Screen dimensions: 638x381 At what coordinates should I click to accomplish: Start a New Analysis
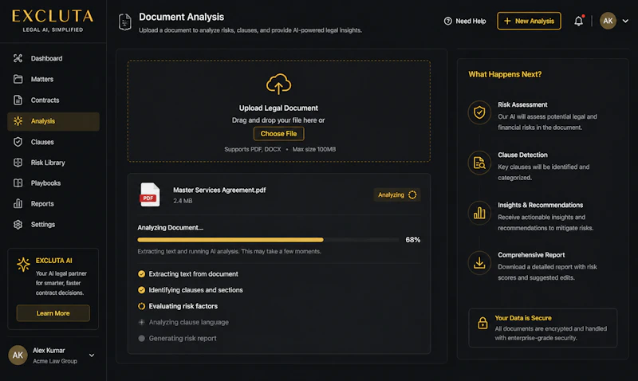coord(529,21)
